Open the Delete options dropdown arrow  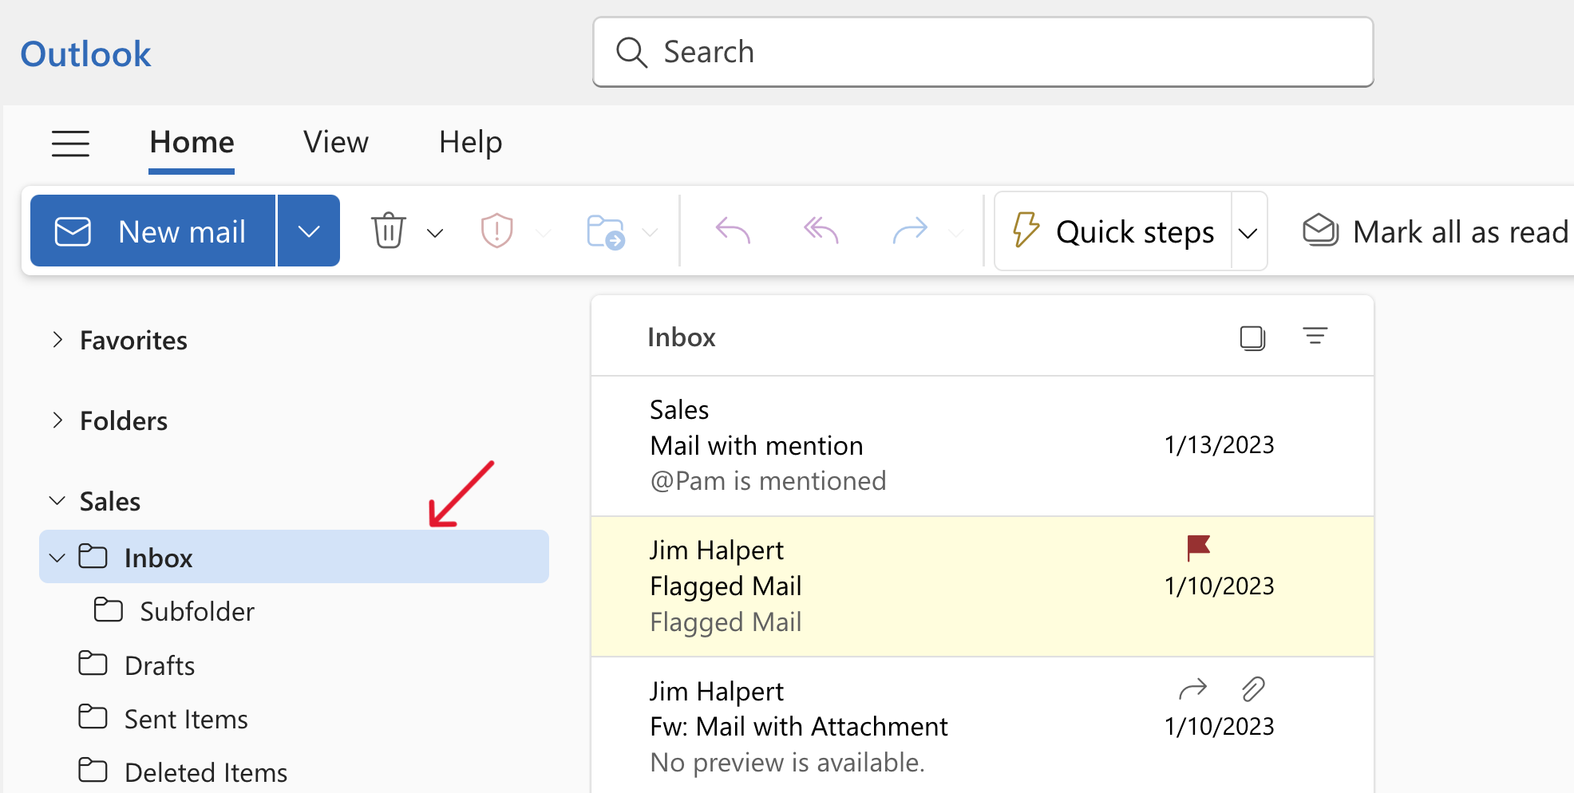coord(435,233)
